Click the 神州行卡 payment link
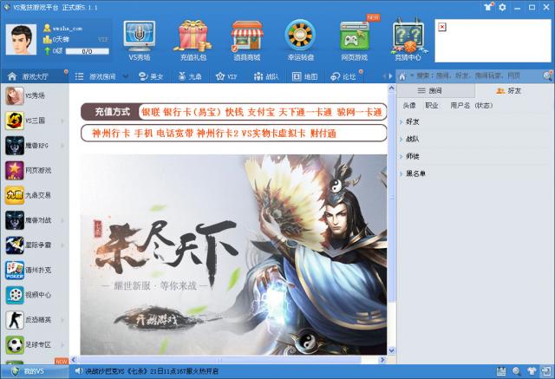 111,134
